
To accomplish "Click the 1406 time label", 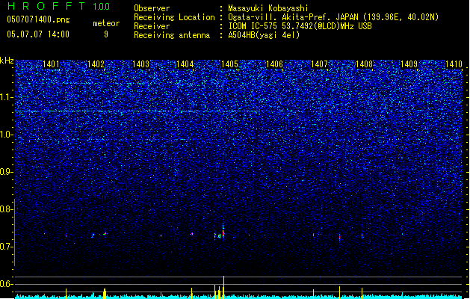I will (274, 64).
